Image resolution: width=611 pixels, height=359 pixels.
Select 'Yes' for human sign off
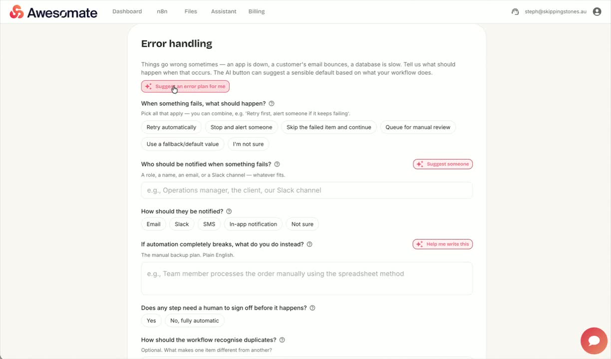(x=151, y=321)
